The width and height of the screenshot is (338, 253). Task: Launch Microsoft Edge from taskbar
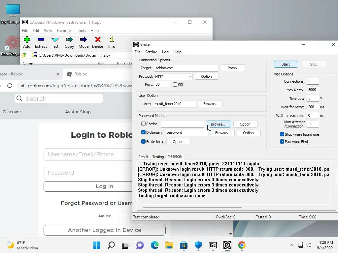point(154,245)
